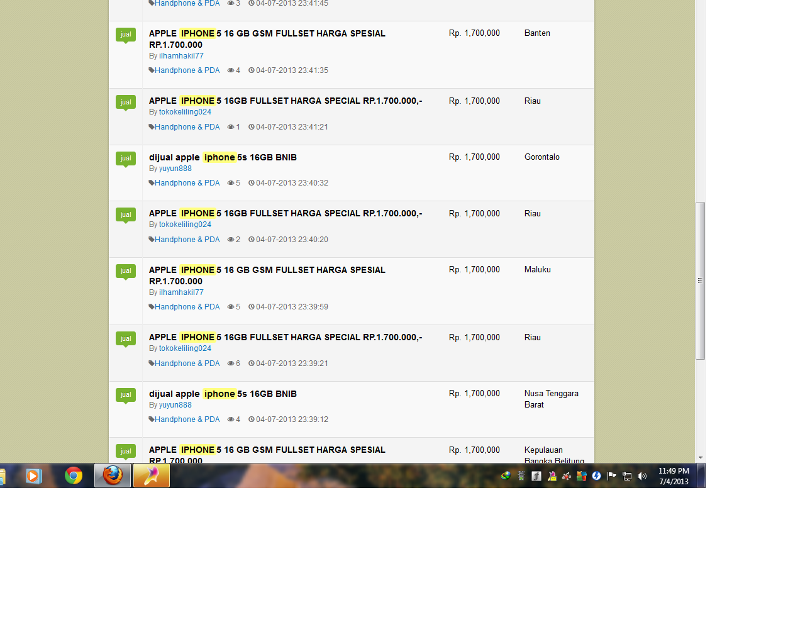This screenshot has height=644, width=805.
Task: Open the Maluku listing titled APPLE IPHONE 5 16 GB GSM
Action: [267, 275]
